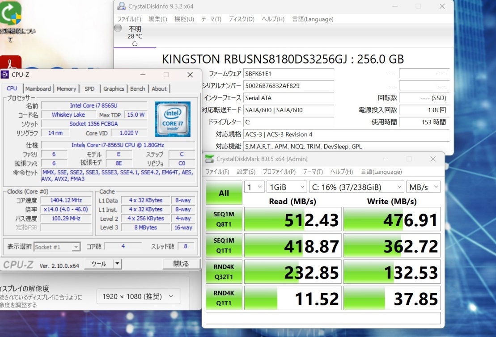Open the ヘルプ(H) menu in CrystalDiskInfo
This screenshot has width=496, height=337.
pos(273,19)
